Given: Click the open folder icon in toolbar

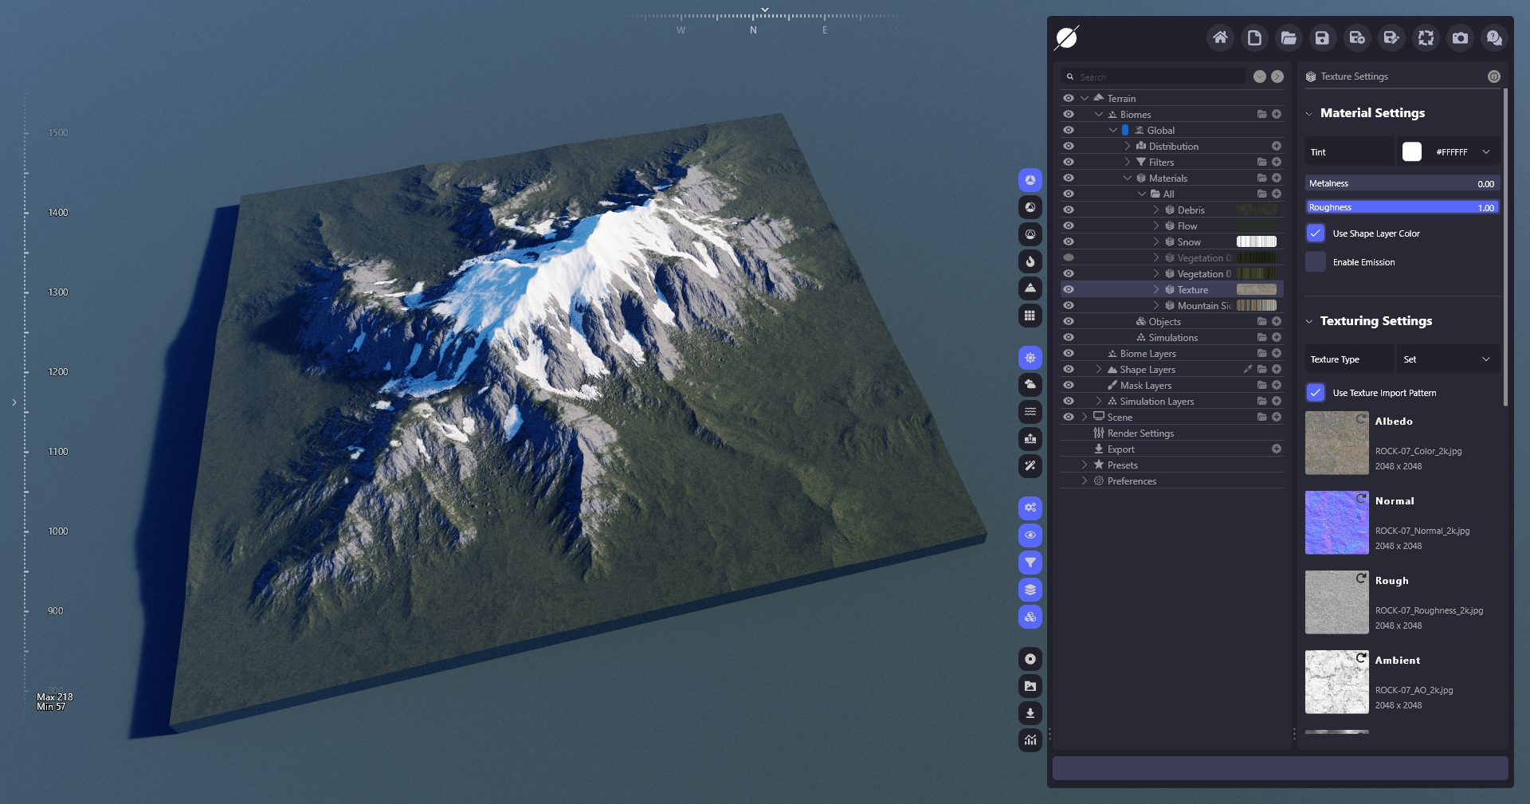Looking at the screenshot, I should coord(1289,37).
